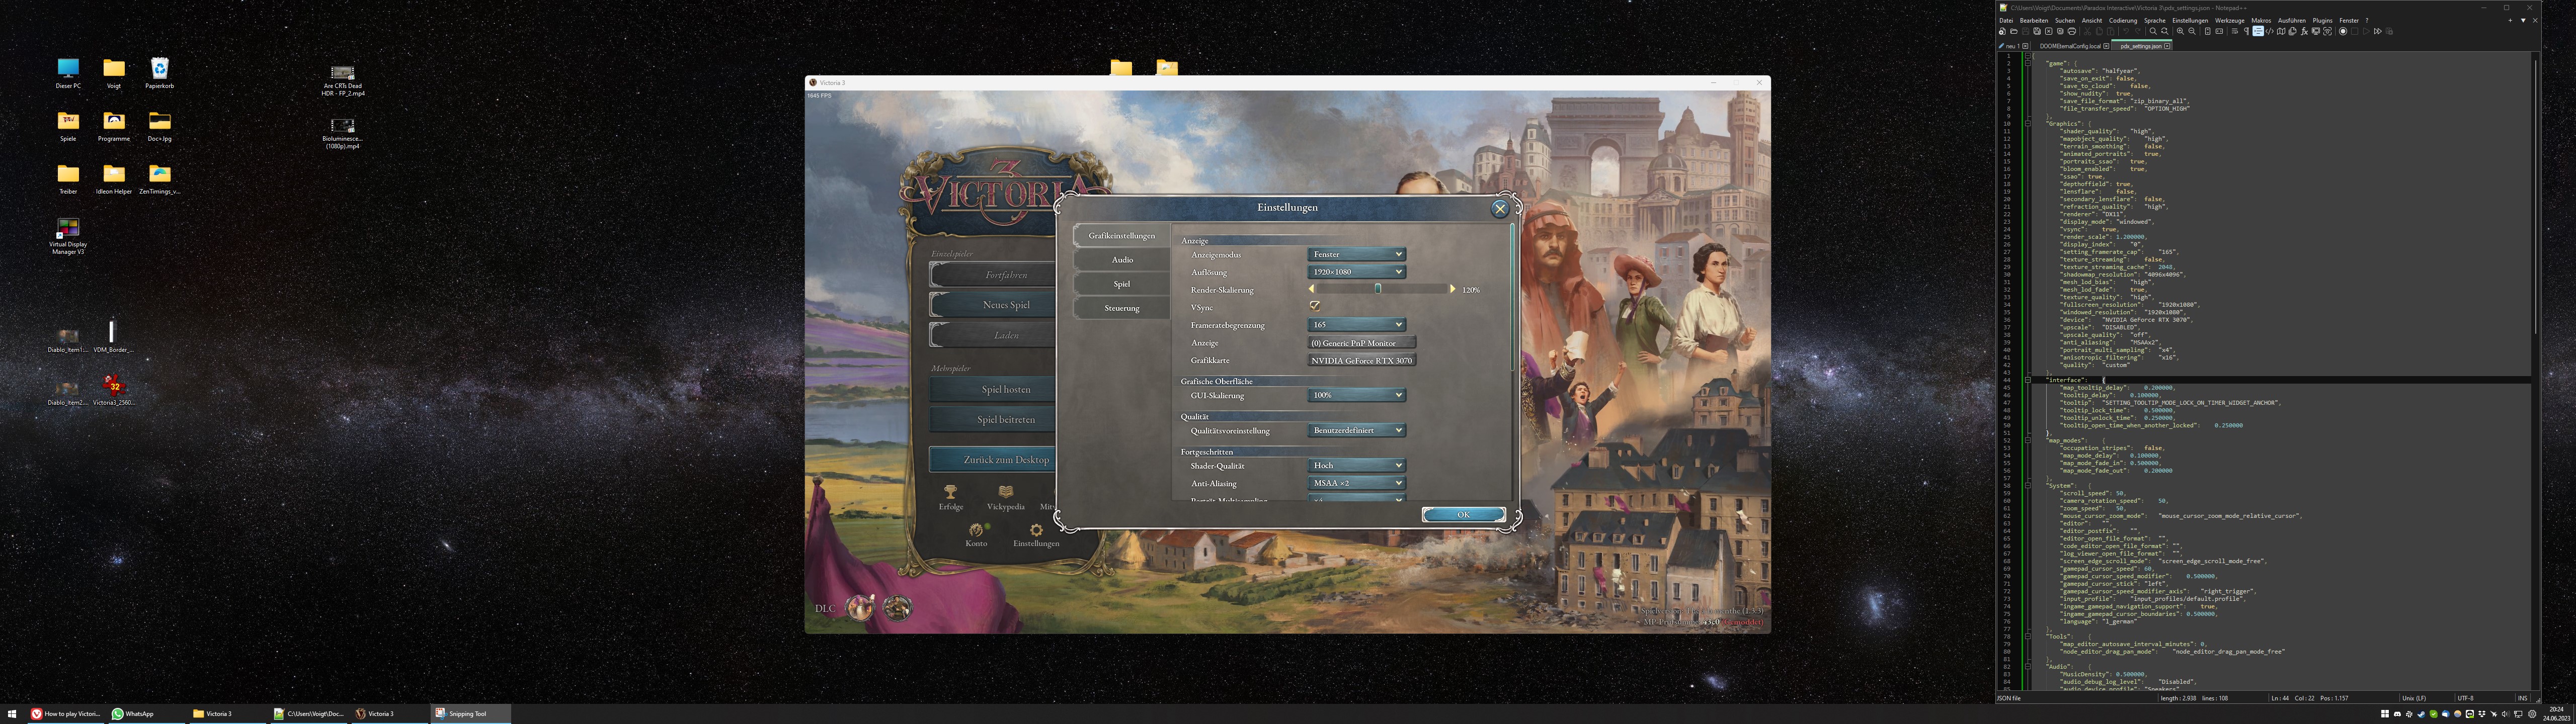Toggle word wrap icon in Notepad++
This screenshot has height=724, width=2576.
(x=2235, y=32)
